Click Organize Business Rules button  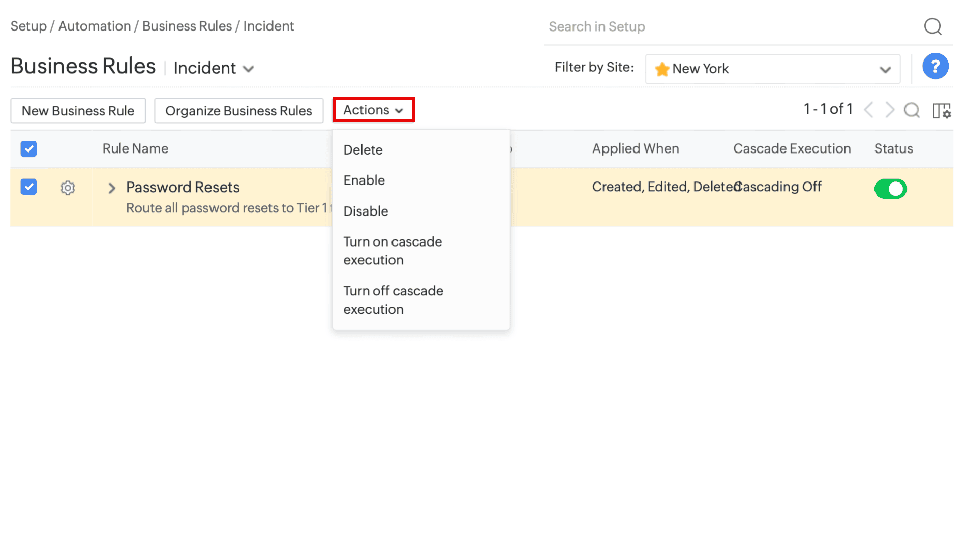click(238, 111)
